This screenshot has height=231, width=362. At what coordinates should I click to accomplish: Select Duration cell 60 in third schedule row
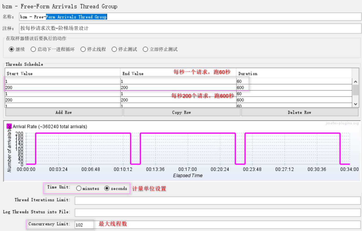[x=294, y=94]
